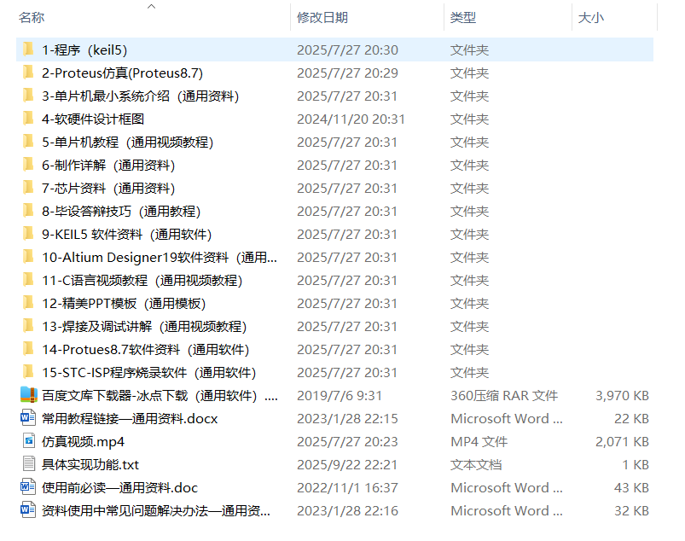The image size is (685, 541).
Task: Click the size value 2,071 KB
Action: [x=622, y=442]
